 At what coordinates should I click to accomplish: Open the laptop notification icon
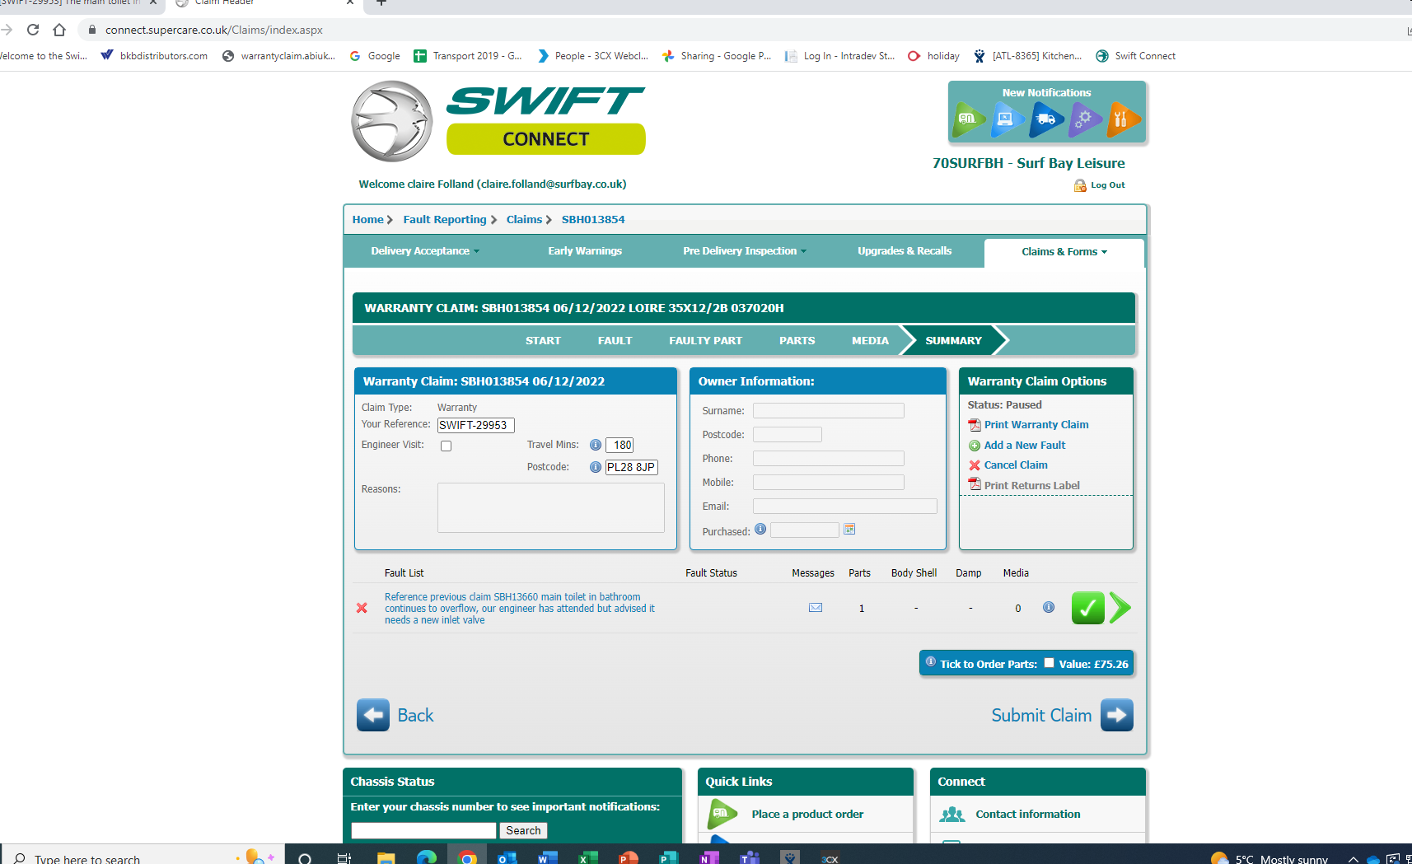(1008, 119)
